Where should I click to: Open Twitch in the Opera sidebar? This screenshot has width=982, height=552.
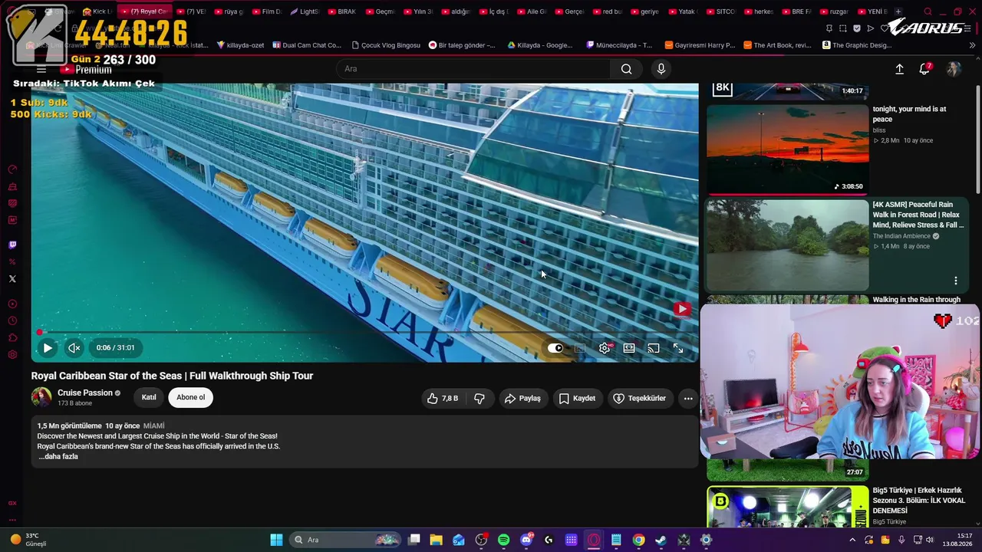(x=12, y=245)
